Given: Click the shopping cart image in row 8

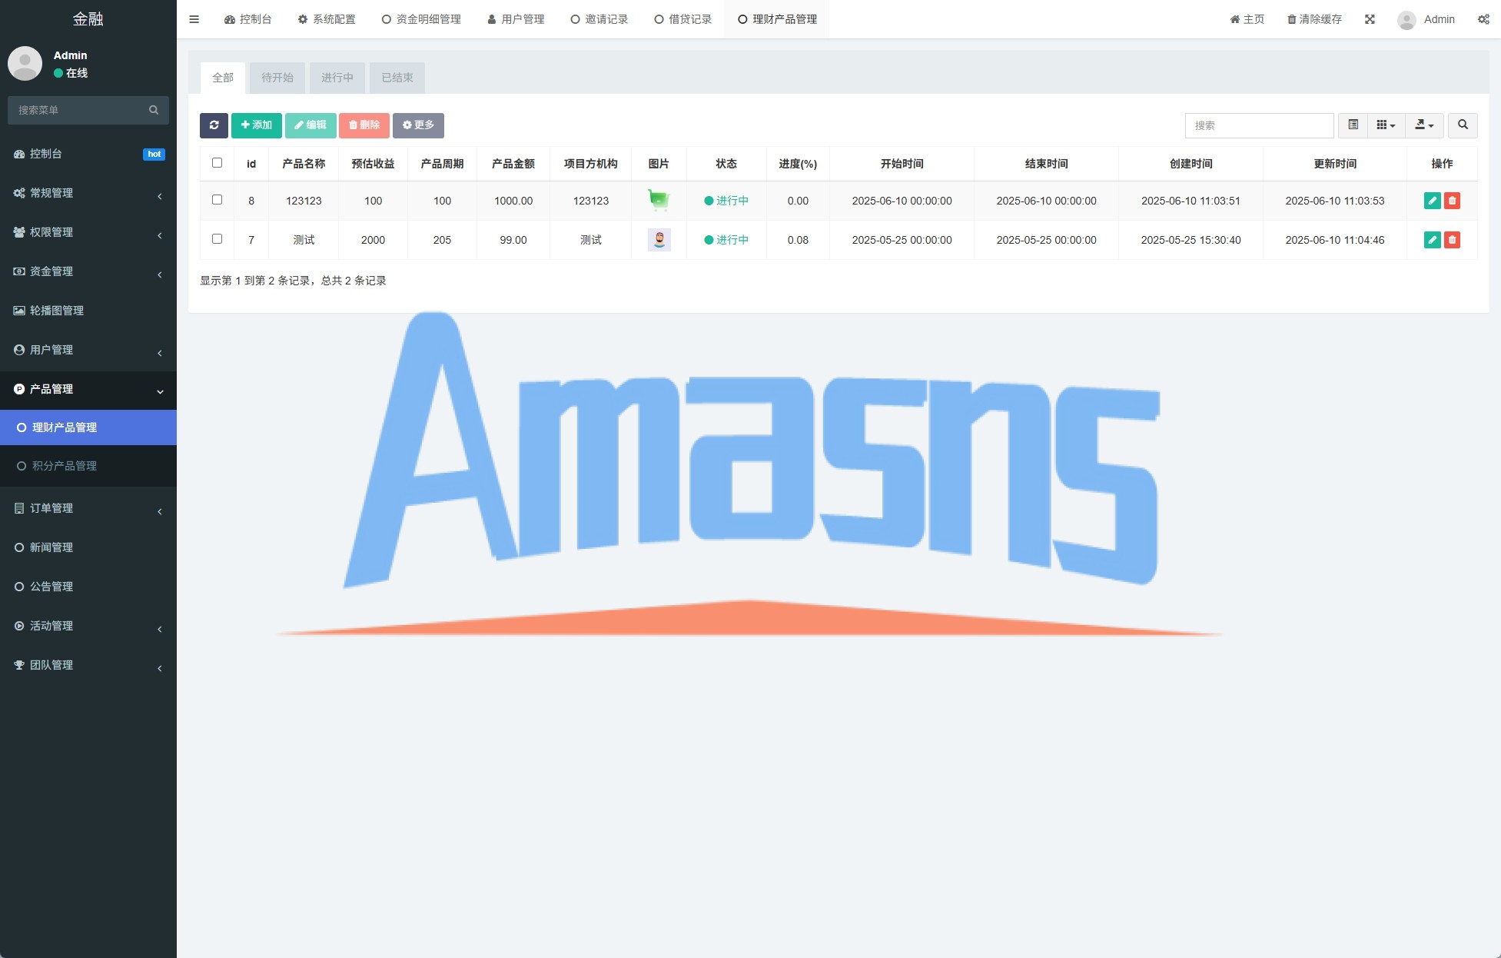Looking at the screenshot, I should (x=659, y=201).
